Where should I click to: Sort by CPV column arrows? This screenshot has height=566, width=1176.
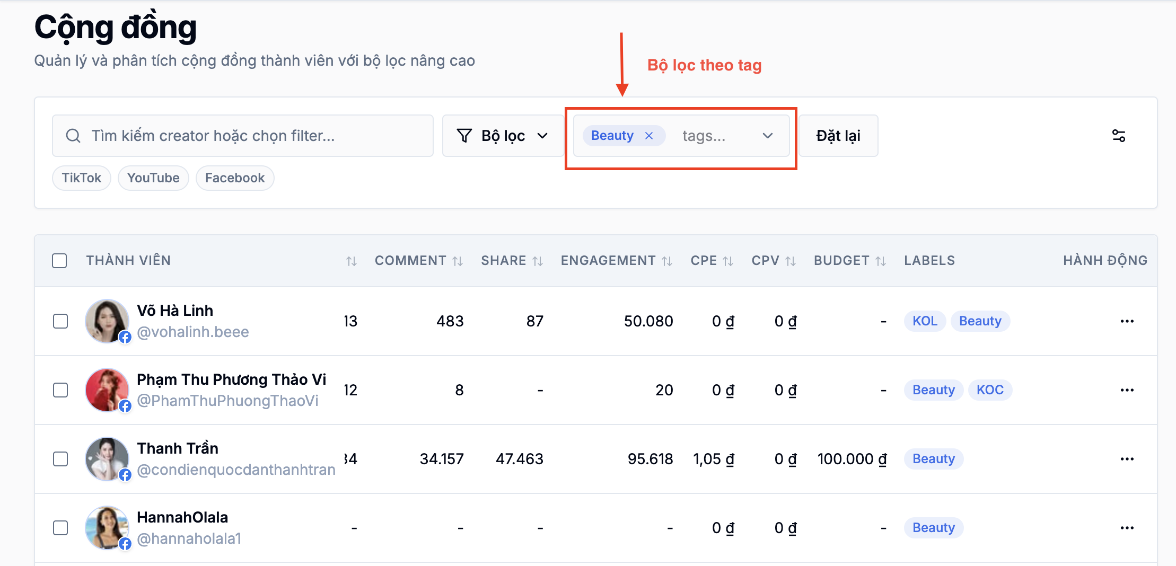click(x=791, y=261)
